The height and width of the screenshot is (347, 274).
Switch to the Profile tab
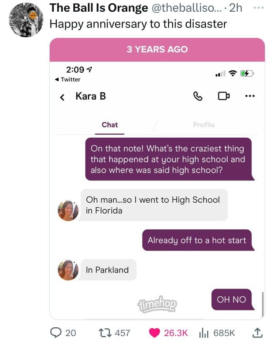204,125
